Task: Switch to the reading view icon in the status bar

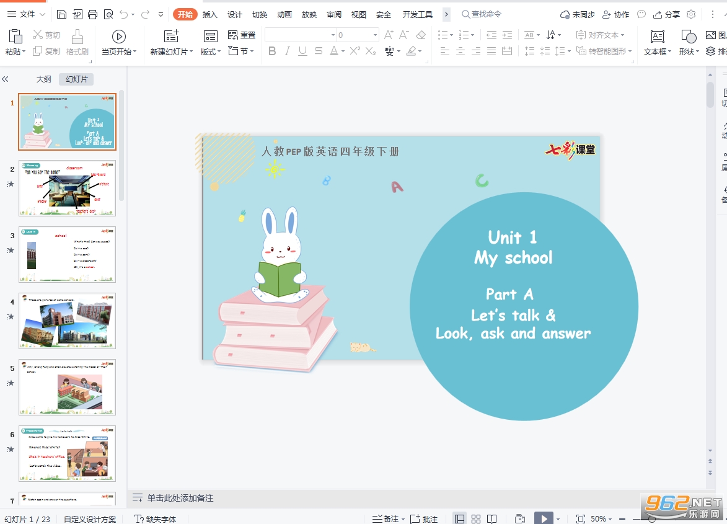Action: 492,519
